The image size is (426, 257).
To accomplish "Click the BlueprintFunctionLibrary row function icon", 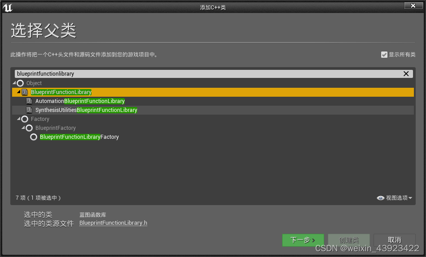I will coord(25,92).
